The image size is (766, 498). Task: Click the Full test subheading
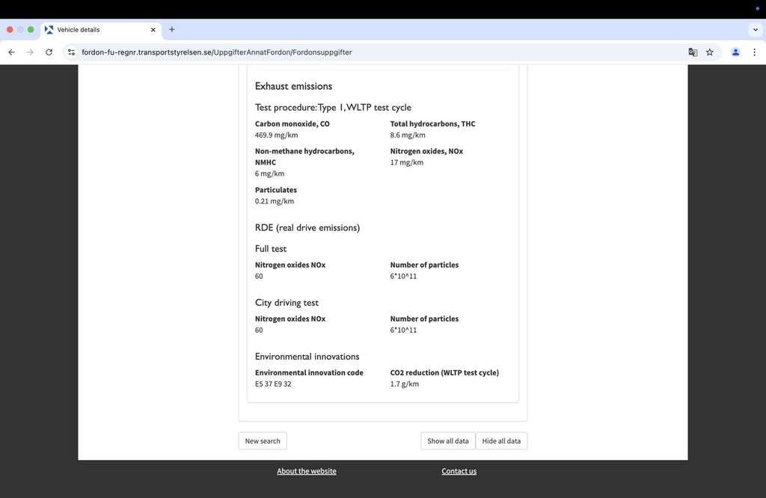pos(271,249)
